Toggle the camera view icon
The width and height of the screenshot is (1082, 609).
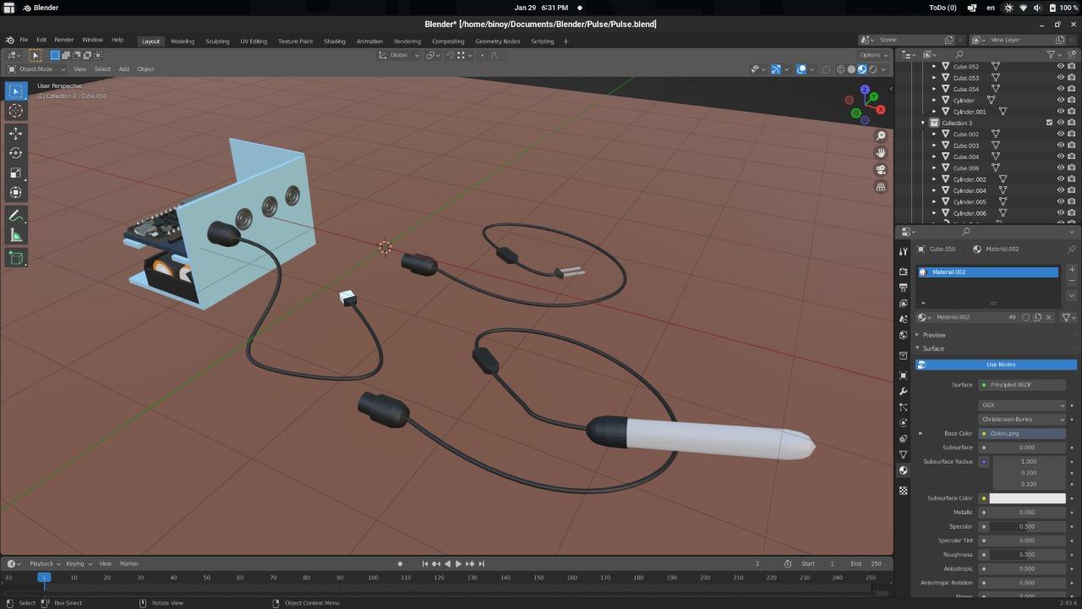(x=881, y=170)
